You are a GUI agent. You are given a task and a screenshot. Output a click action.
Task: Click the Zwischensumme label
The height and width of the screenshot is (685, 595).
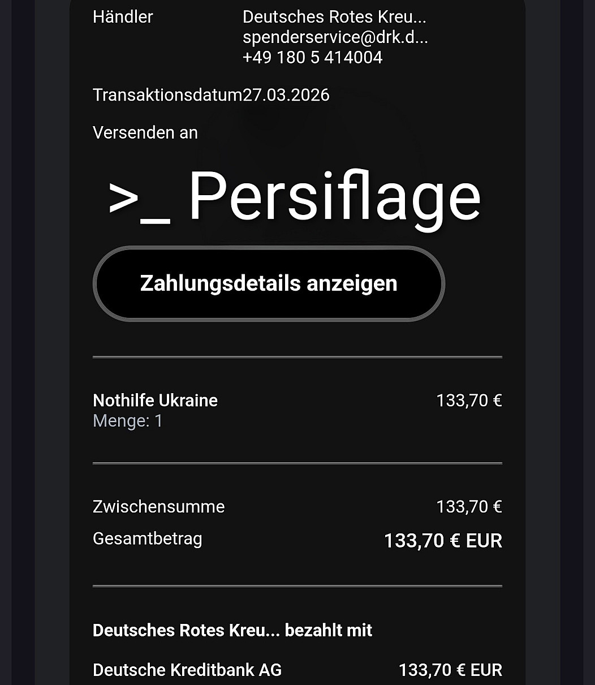(x=158, y=506)
